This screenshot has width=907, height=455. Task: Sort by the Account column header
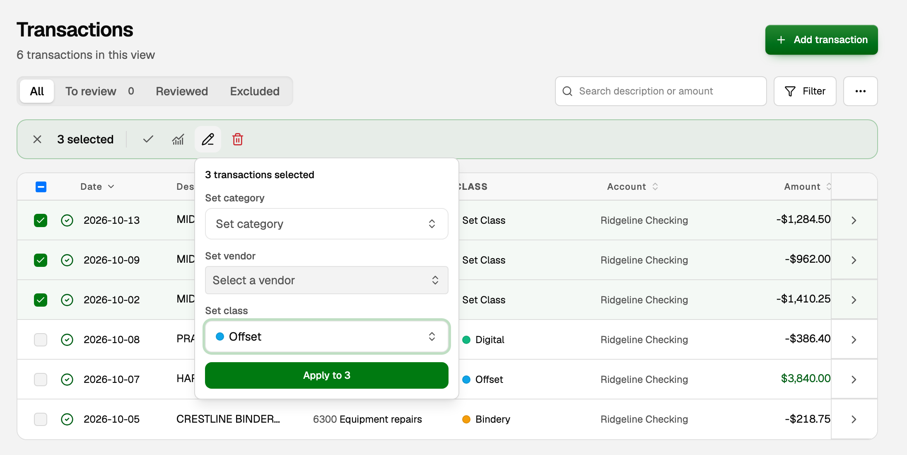[x=632, y=187]
